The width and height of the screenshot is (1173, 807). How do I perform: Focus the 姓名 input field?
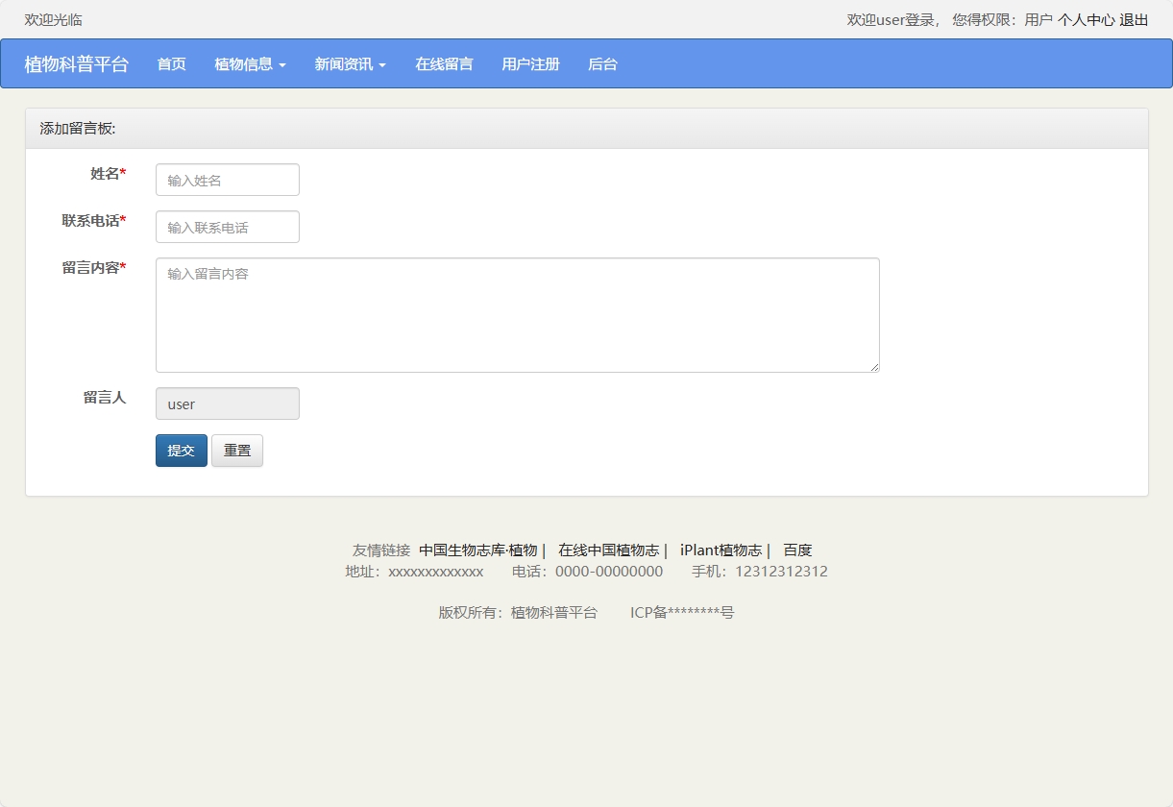click(228, 180)
